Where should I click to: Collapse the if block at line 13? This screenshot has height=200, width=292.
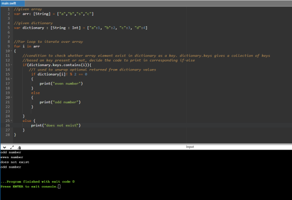tap(12, 64)
